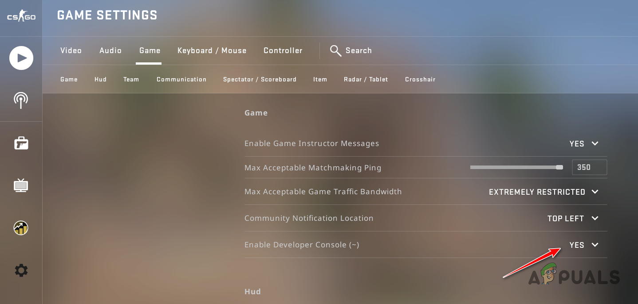
Task: Open the stats chart icon in sidebar
Action: 21,228
